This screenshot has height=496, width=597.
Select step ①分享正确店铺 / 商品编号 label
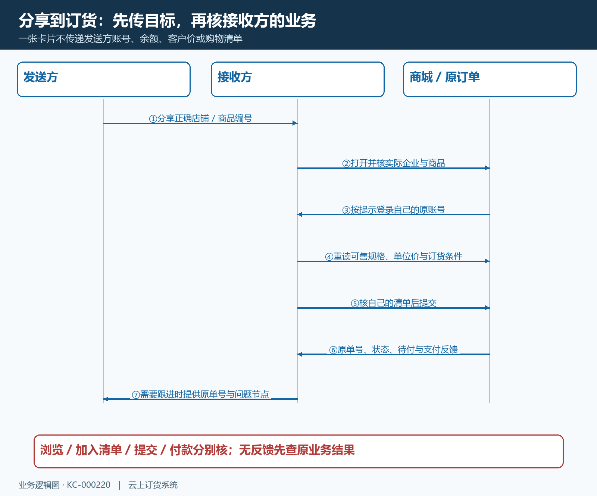[201, 119]
